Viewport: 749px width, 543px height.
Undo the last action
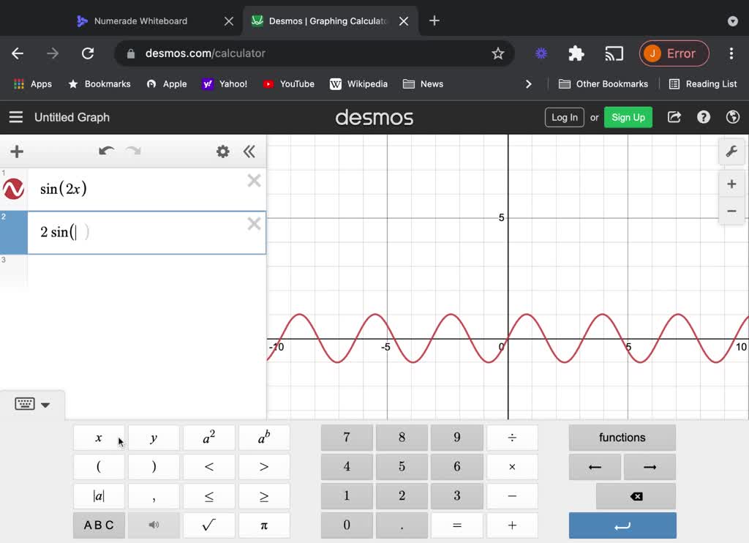(106, 151)
